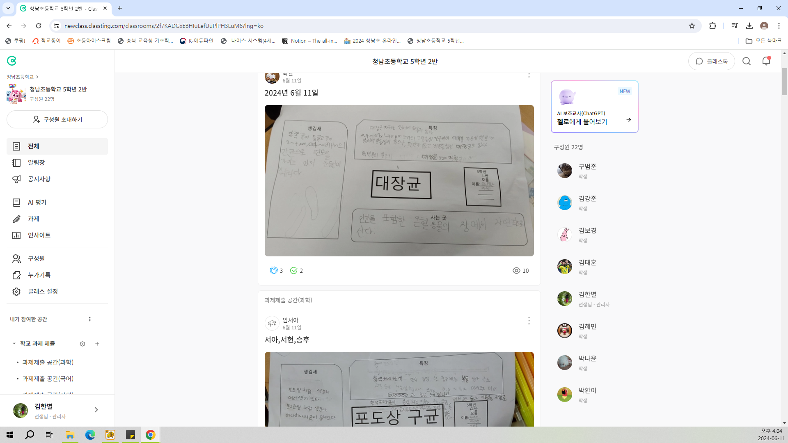Open member 박환이 profile
This screenshot has height=443, width=788.
(x=595, y=395)
